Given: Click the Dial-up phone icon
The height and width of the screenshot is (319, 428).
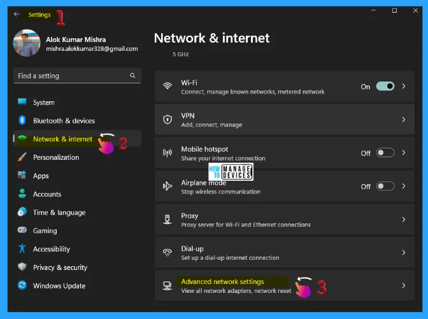Looking at the screenshot, I should coord(168,252).
